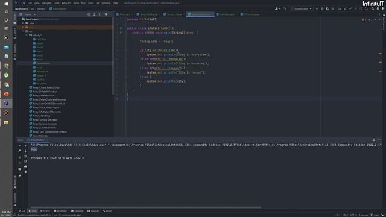
Task: Click Expand All in Project panel toolbar
Action: coord(94,14)
